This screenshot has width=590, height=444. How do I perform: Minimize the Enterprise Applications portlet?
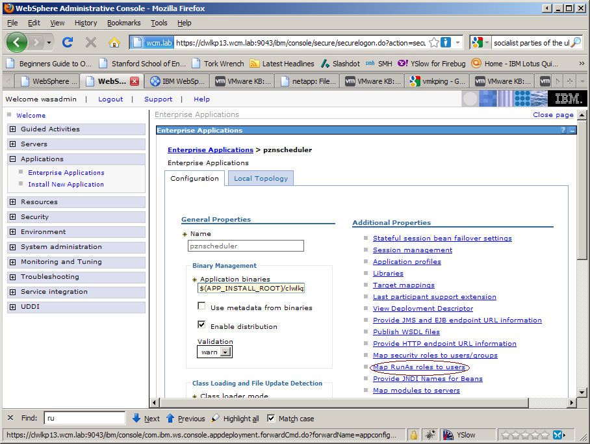tap(572, 130)
